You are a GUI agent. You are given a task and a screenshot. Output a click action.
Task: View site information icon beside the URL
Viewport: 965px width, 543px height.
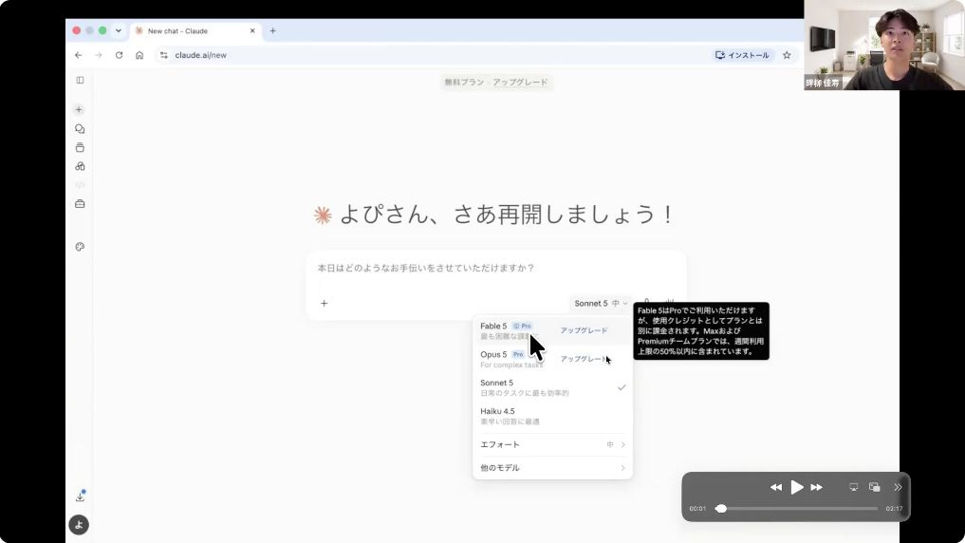pyautogui.click(x=164, y=55)
